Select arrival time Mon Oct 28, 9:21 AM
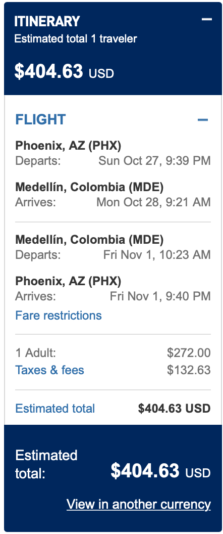The height and width of the screenshot is (534, 223). click(x=154, y=202)
